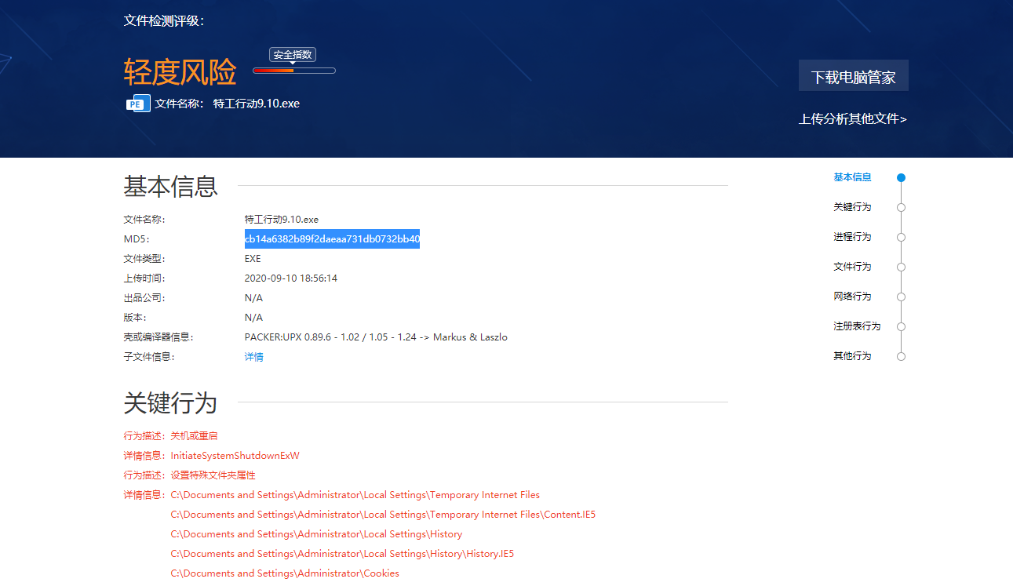Viewport: 1013px width, 586px height.
Task: Click the hollow dot beside 网络行为
Action: [x=901, y=297]
